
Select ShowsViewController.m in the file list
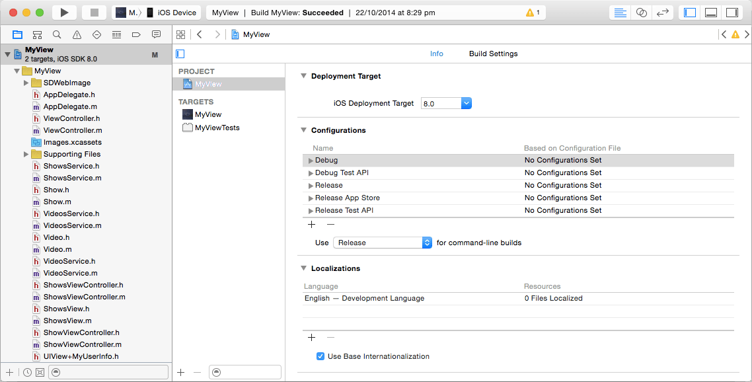tap(84, 297)
